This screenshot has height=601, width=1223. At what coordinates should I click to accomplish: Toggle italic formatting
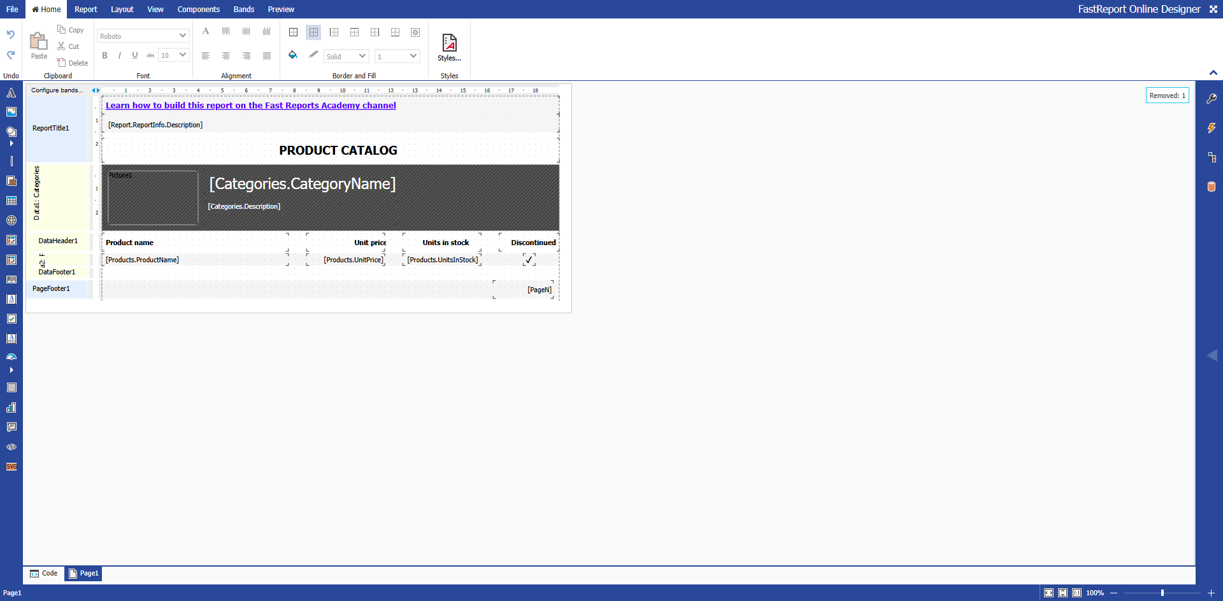pyautogui.click(x=120, y=55)
